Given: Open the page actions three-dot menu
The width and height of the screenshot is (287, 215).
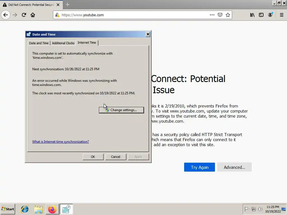Looking at the screenshot, I should (212, 15).
